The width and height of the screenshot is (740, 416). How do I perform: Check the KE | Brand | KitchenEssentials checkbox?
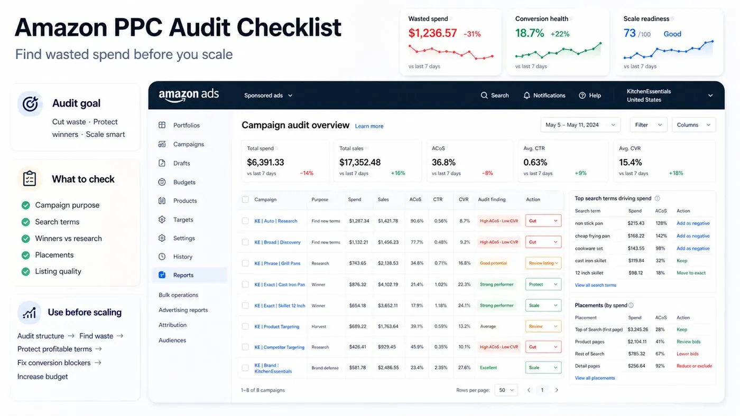point(245,367)
